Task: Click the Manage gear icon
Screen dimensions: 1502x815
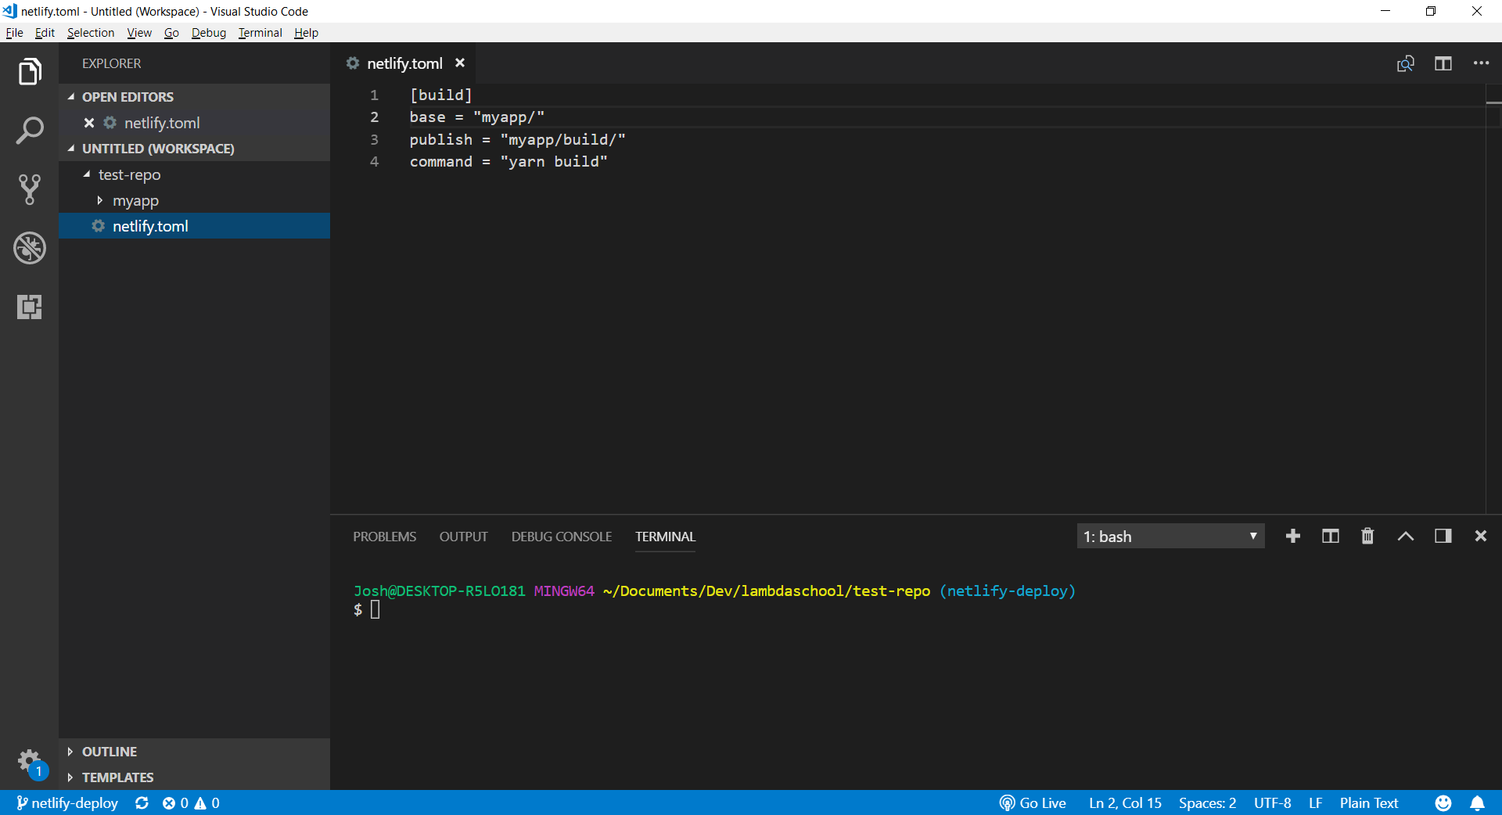Action: tap(30, 759)
